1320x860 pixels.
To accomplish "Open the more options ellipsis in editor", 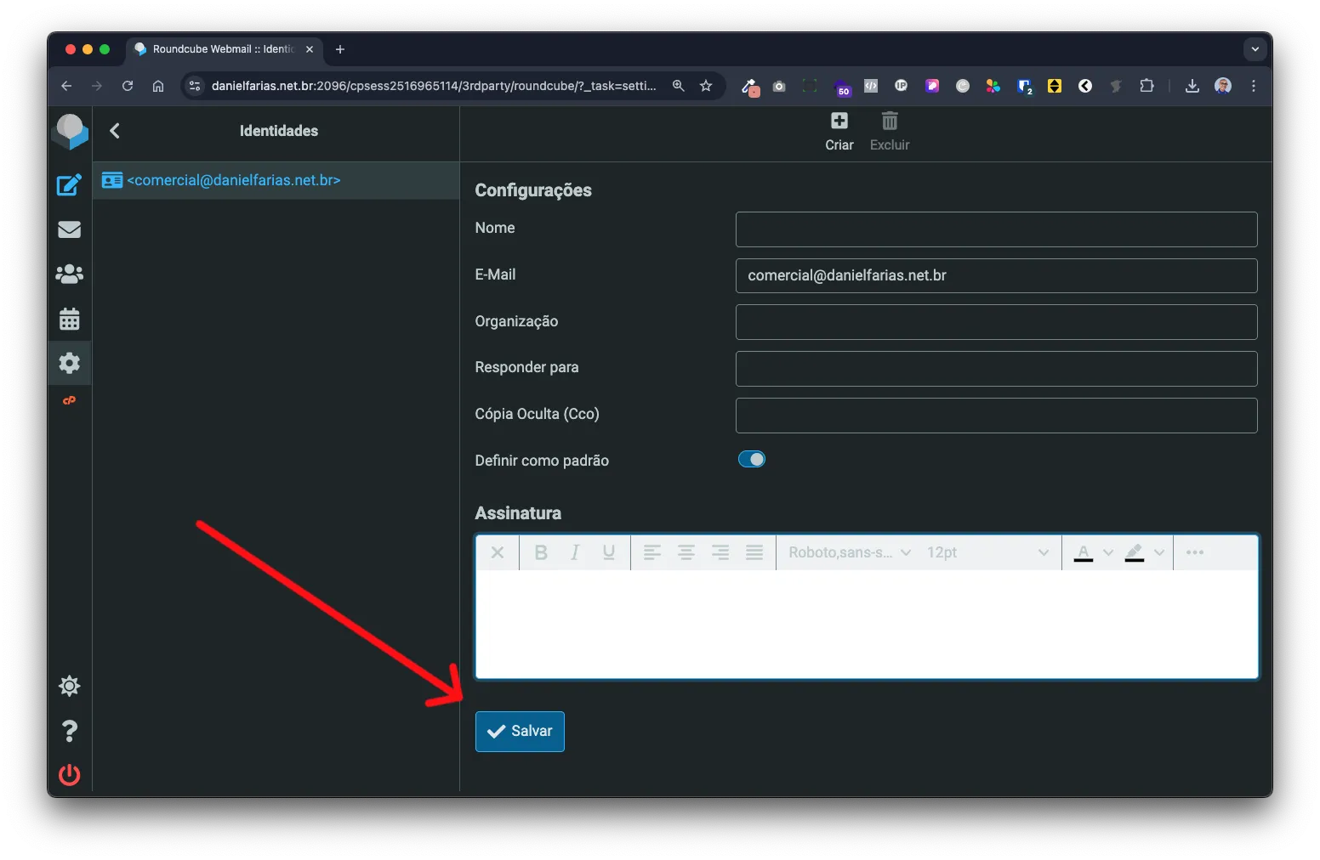I will (x=1195, y=552).
